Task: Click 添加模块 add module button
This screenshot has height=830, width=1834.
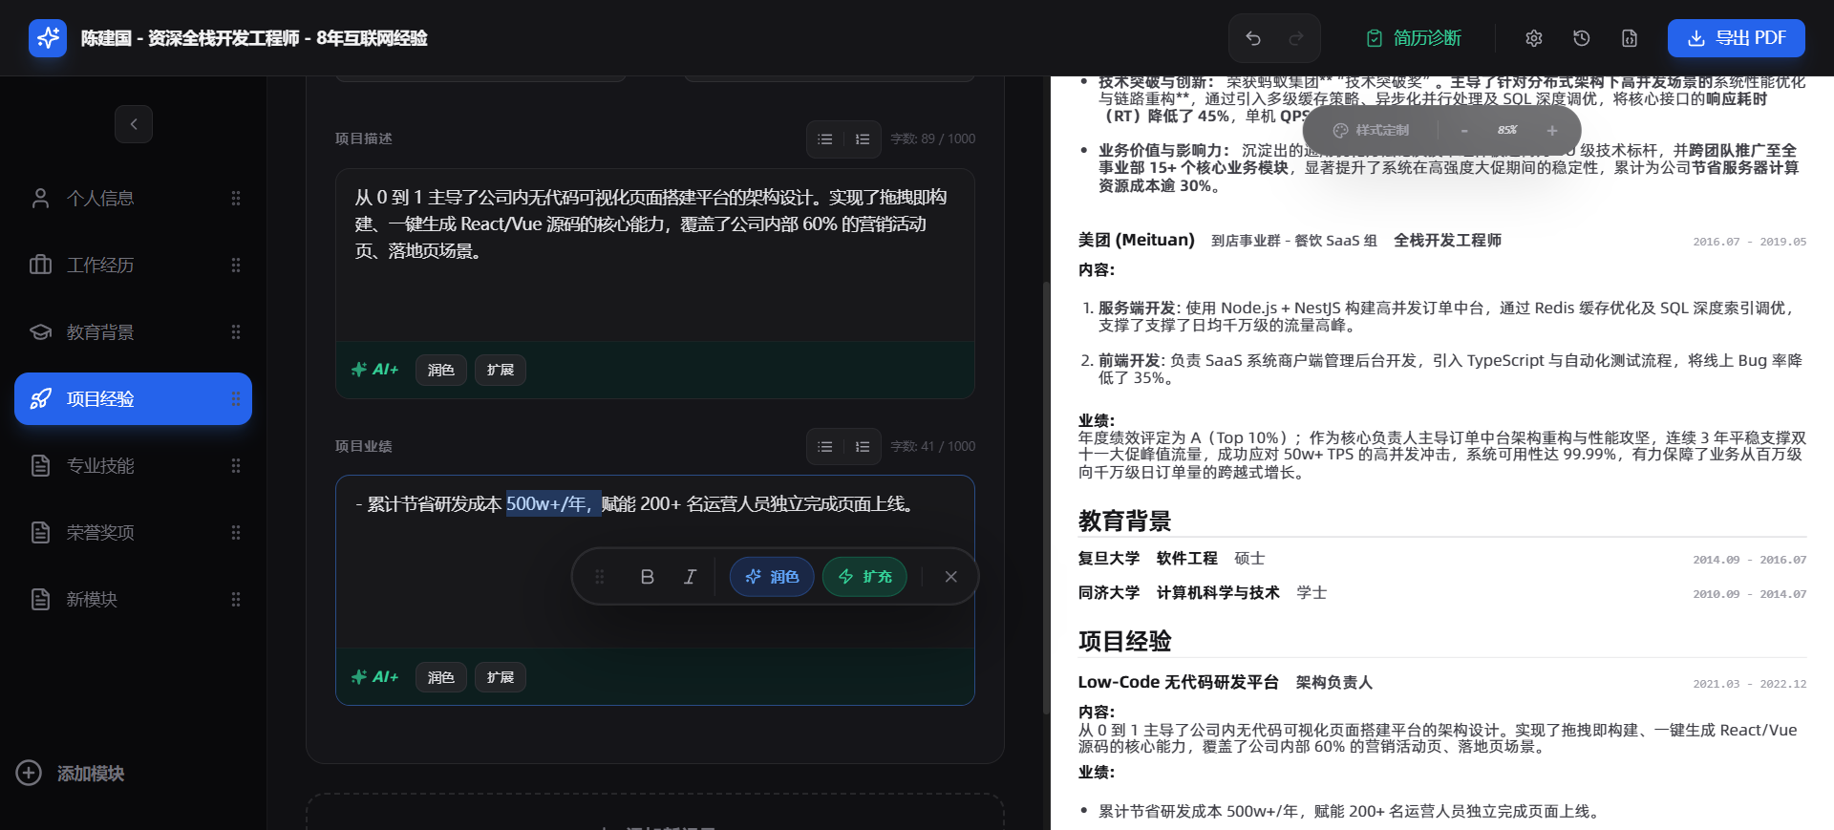Action: click(x=71, y=773)
